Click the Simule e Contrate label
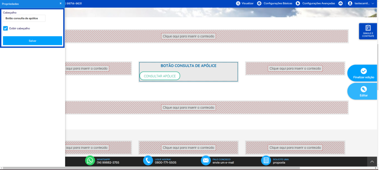 click(x=368, y=35)
